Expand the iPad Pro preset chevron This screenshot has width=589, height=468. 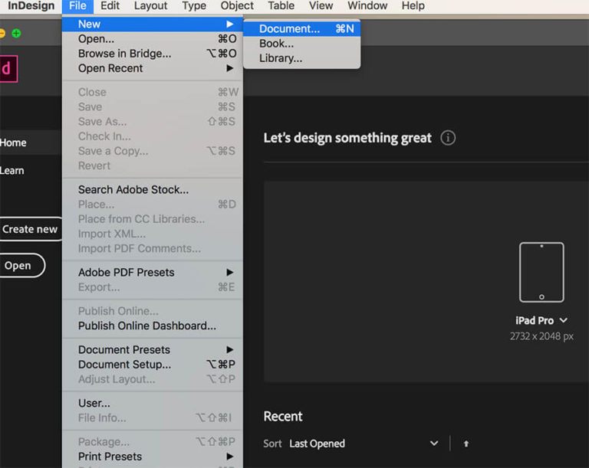(x=564, y=320)
